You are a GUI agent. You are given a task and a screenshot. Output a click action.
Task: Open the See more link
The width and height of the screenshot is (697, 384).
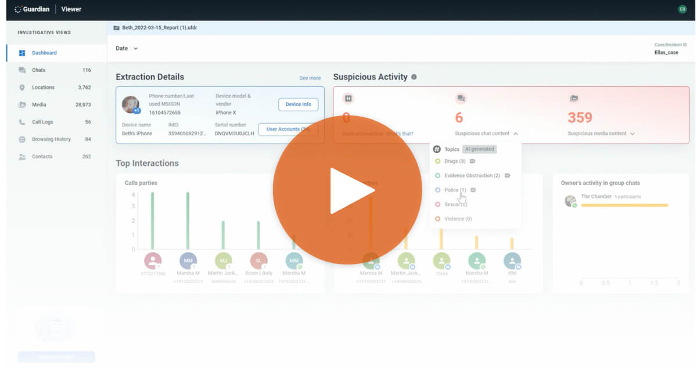[310, 78]
